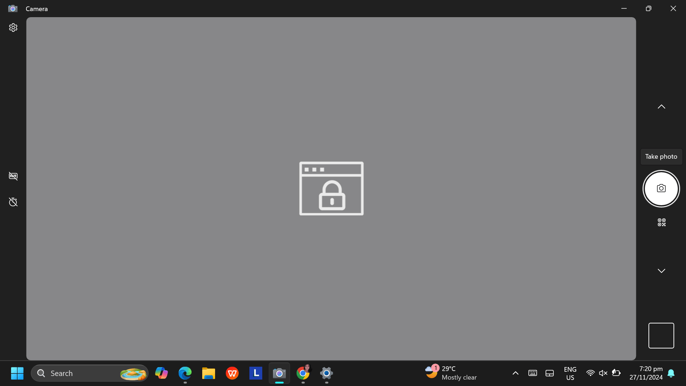Check the battery status tray icon
686x386 pixels.
pyautogui.click(x=616, y=373)
